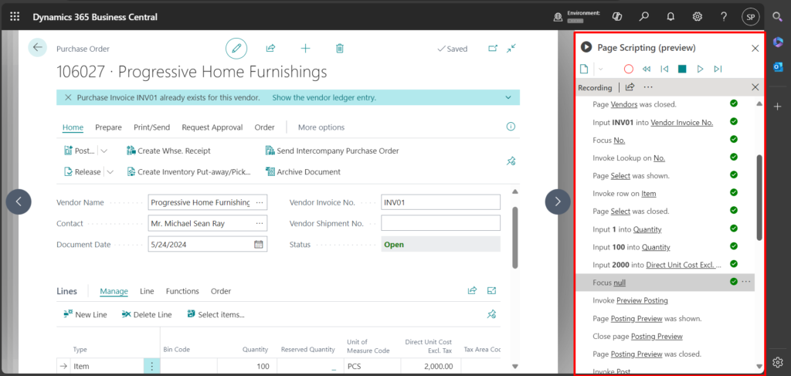Open the help question mark
791x376 pixels.
pos(724,17)
